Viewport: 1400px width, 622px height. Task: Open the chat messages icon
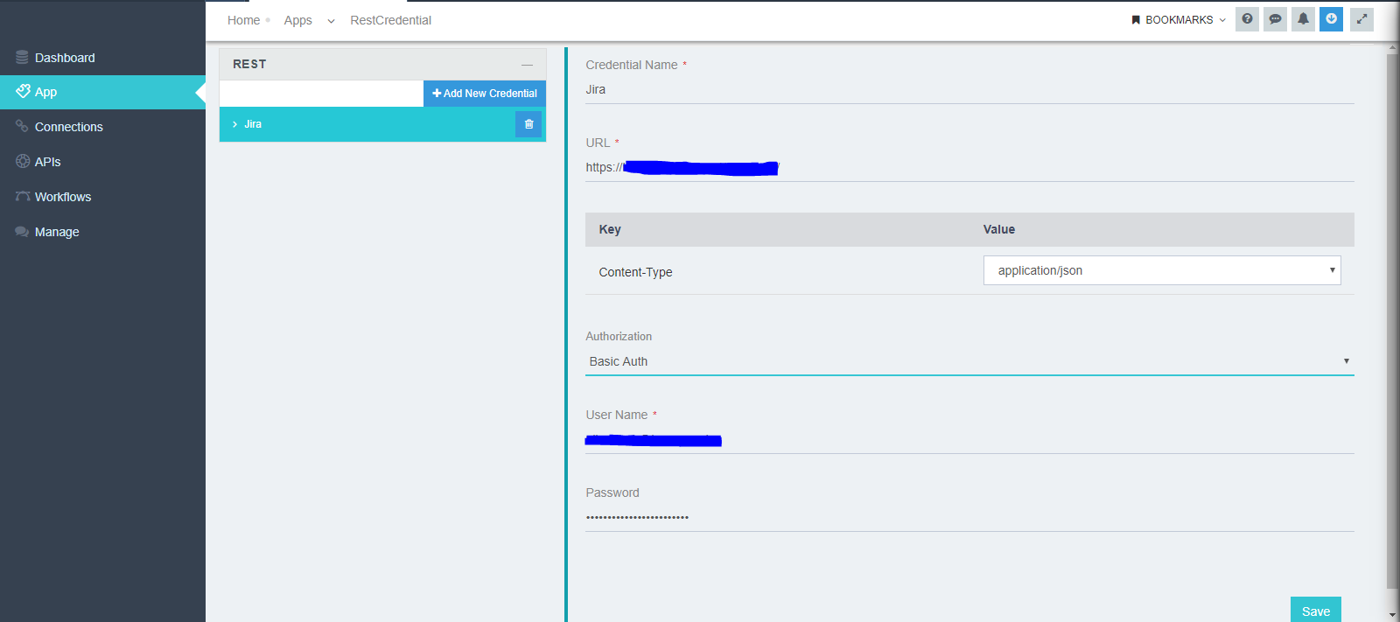[1275, 19]
